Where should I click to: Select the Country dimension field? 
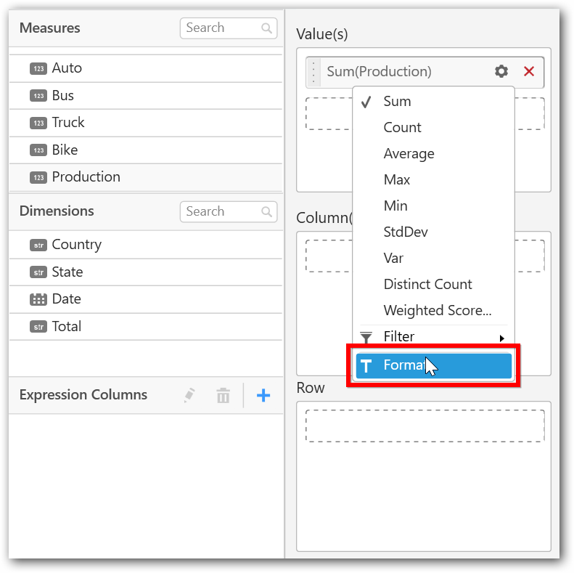pos(76,245)
